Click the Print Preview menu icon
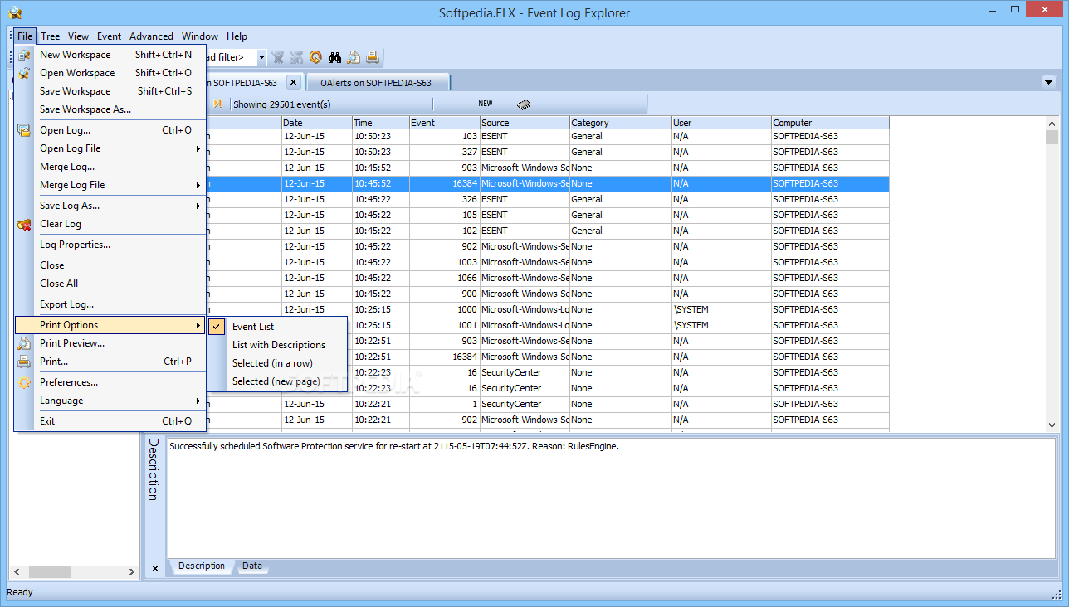 click(x=25, y=343)
